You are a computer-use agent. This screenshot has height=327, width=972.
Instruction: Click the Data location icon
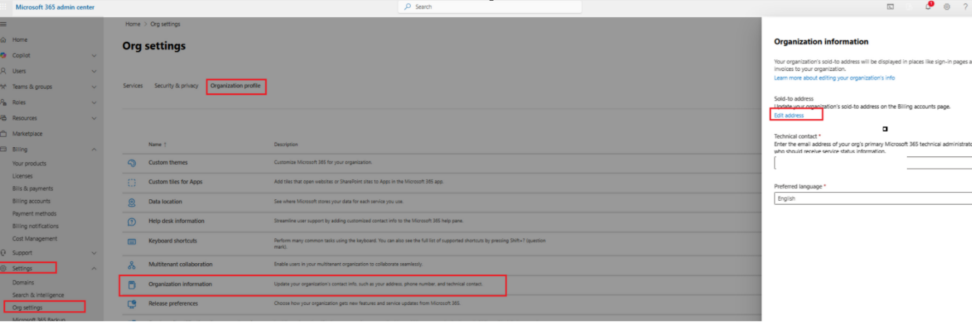click(132, 202)
